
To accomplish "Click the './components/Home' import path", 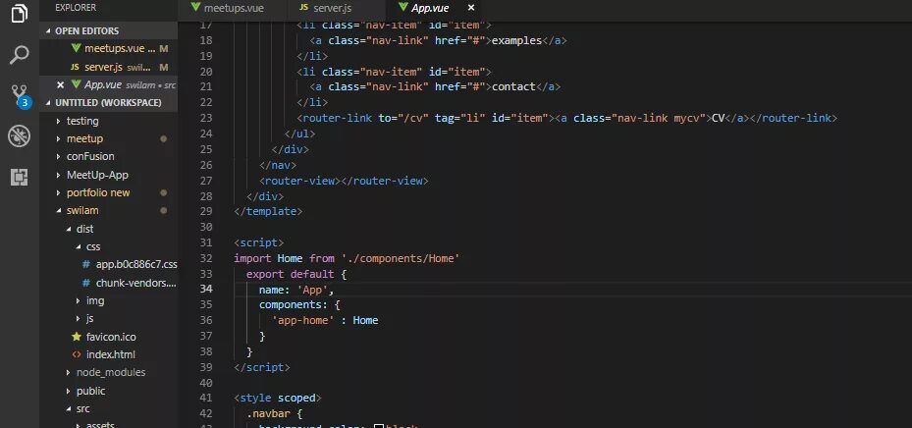I will tap(401, 258).
